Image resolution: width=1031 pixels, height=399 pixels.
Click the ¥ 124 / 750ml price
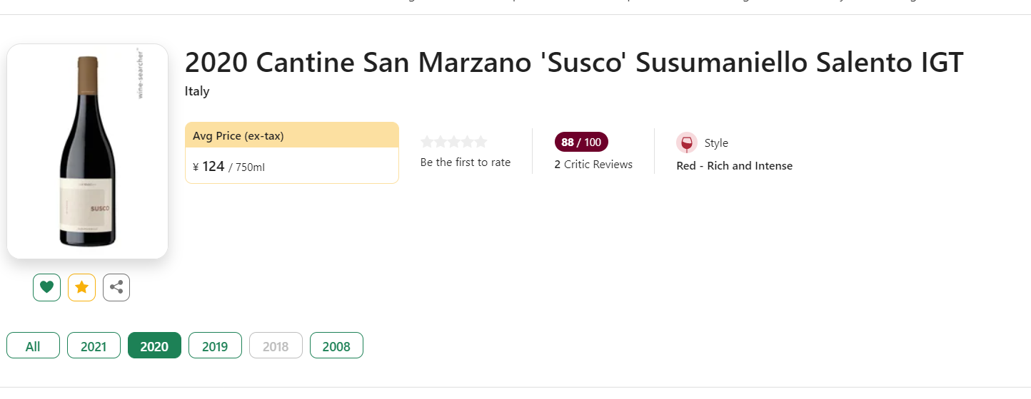[229, 167]
